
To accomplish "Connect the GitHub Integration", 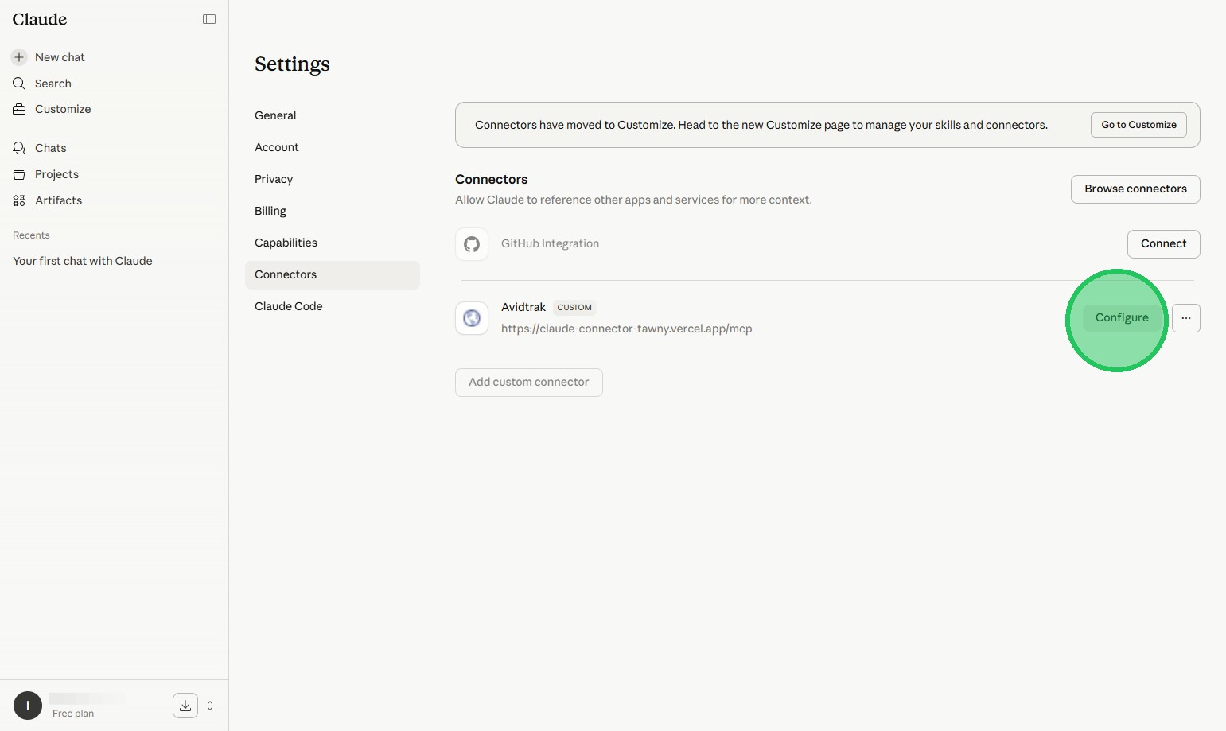I will point(1164,244).
